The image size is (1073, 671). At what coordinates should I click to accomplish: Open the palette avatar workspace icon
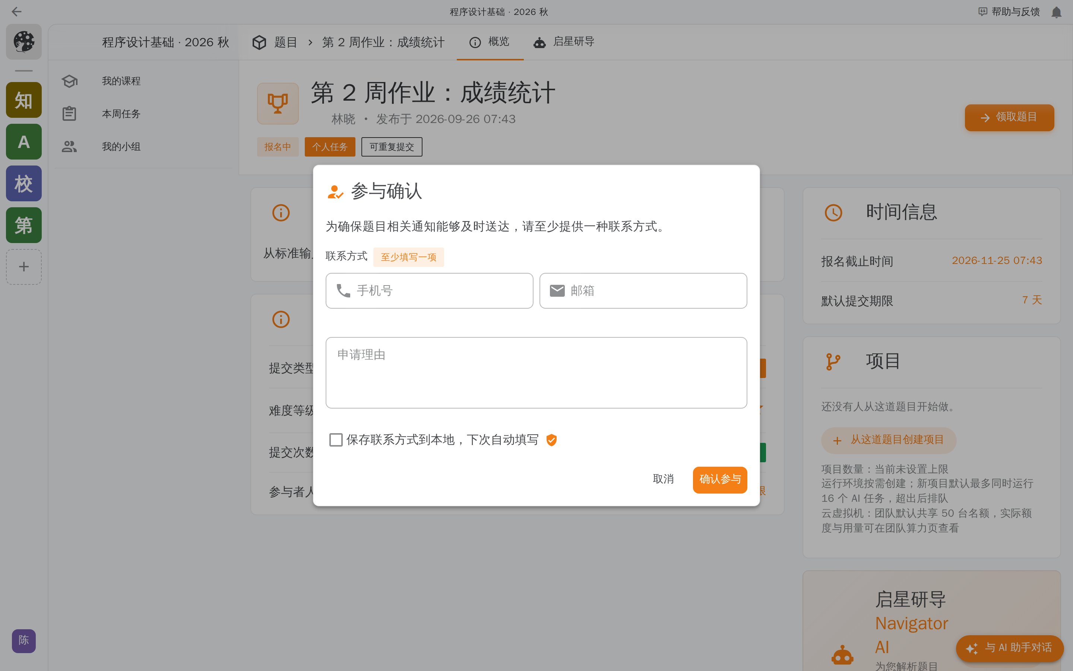23,42
